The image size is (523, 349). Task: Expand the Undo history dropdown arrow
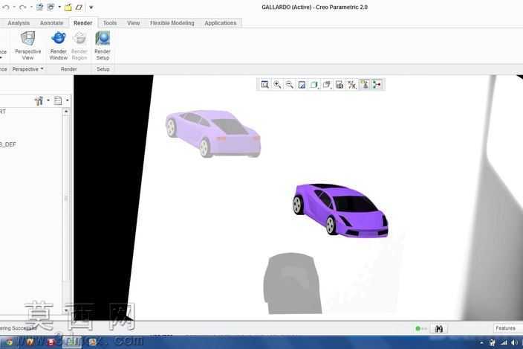point(14,7)
